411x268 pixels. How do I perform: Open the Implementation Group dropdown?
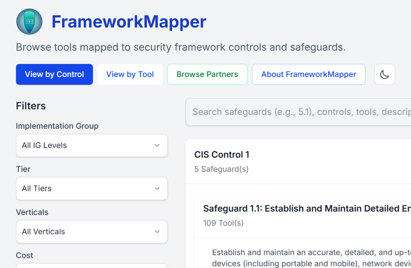(91, 145)
